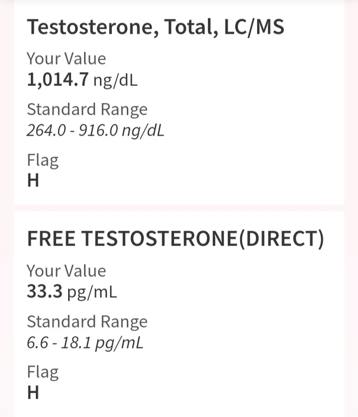Screen dimensions: 358x417
Task: Select the H flag for Free Testosterone
Action: click(33, 393)
